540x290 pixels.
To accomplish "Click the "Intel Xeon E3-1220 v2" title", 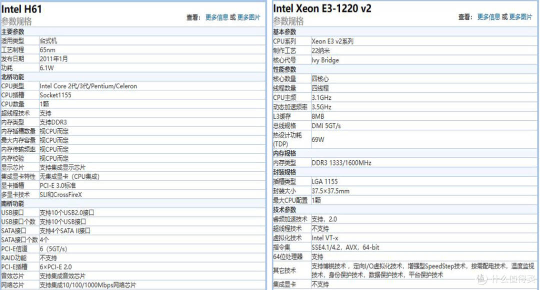I will pos(322,8).
